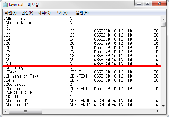Viewport: 169px width, 117px height.
Task: Click the text '@CONCRETE'
Action: (x=80, y=89)
